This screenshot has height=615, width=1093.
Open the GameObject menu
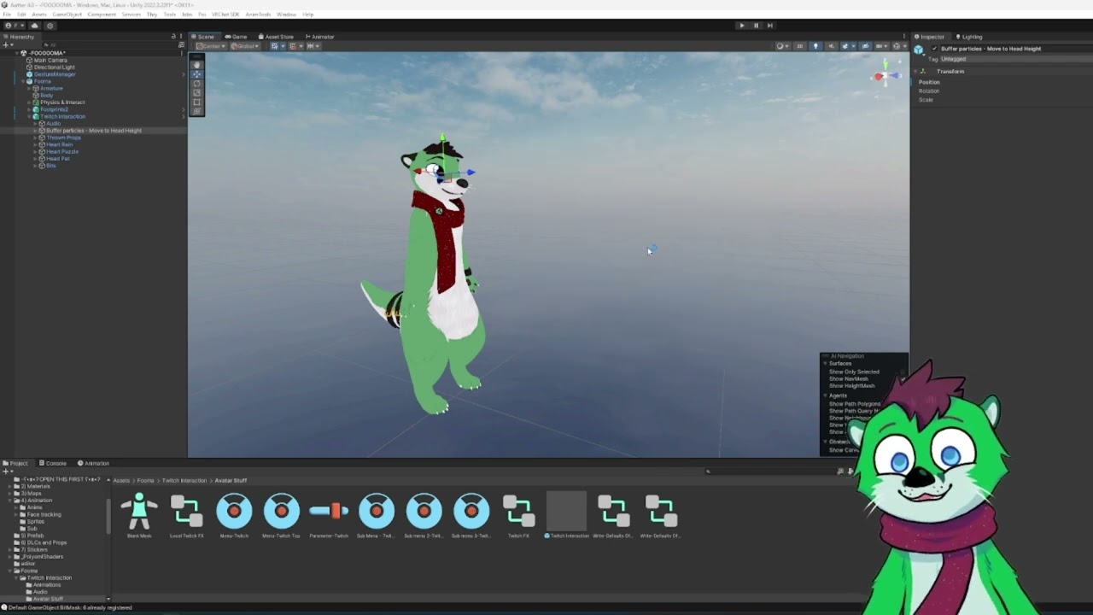67,15
